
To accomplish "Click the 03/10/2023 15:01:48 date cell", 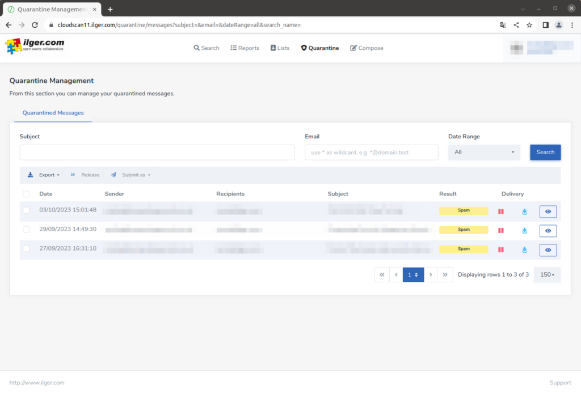I will [x=68, y=210].
